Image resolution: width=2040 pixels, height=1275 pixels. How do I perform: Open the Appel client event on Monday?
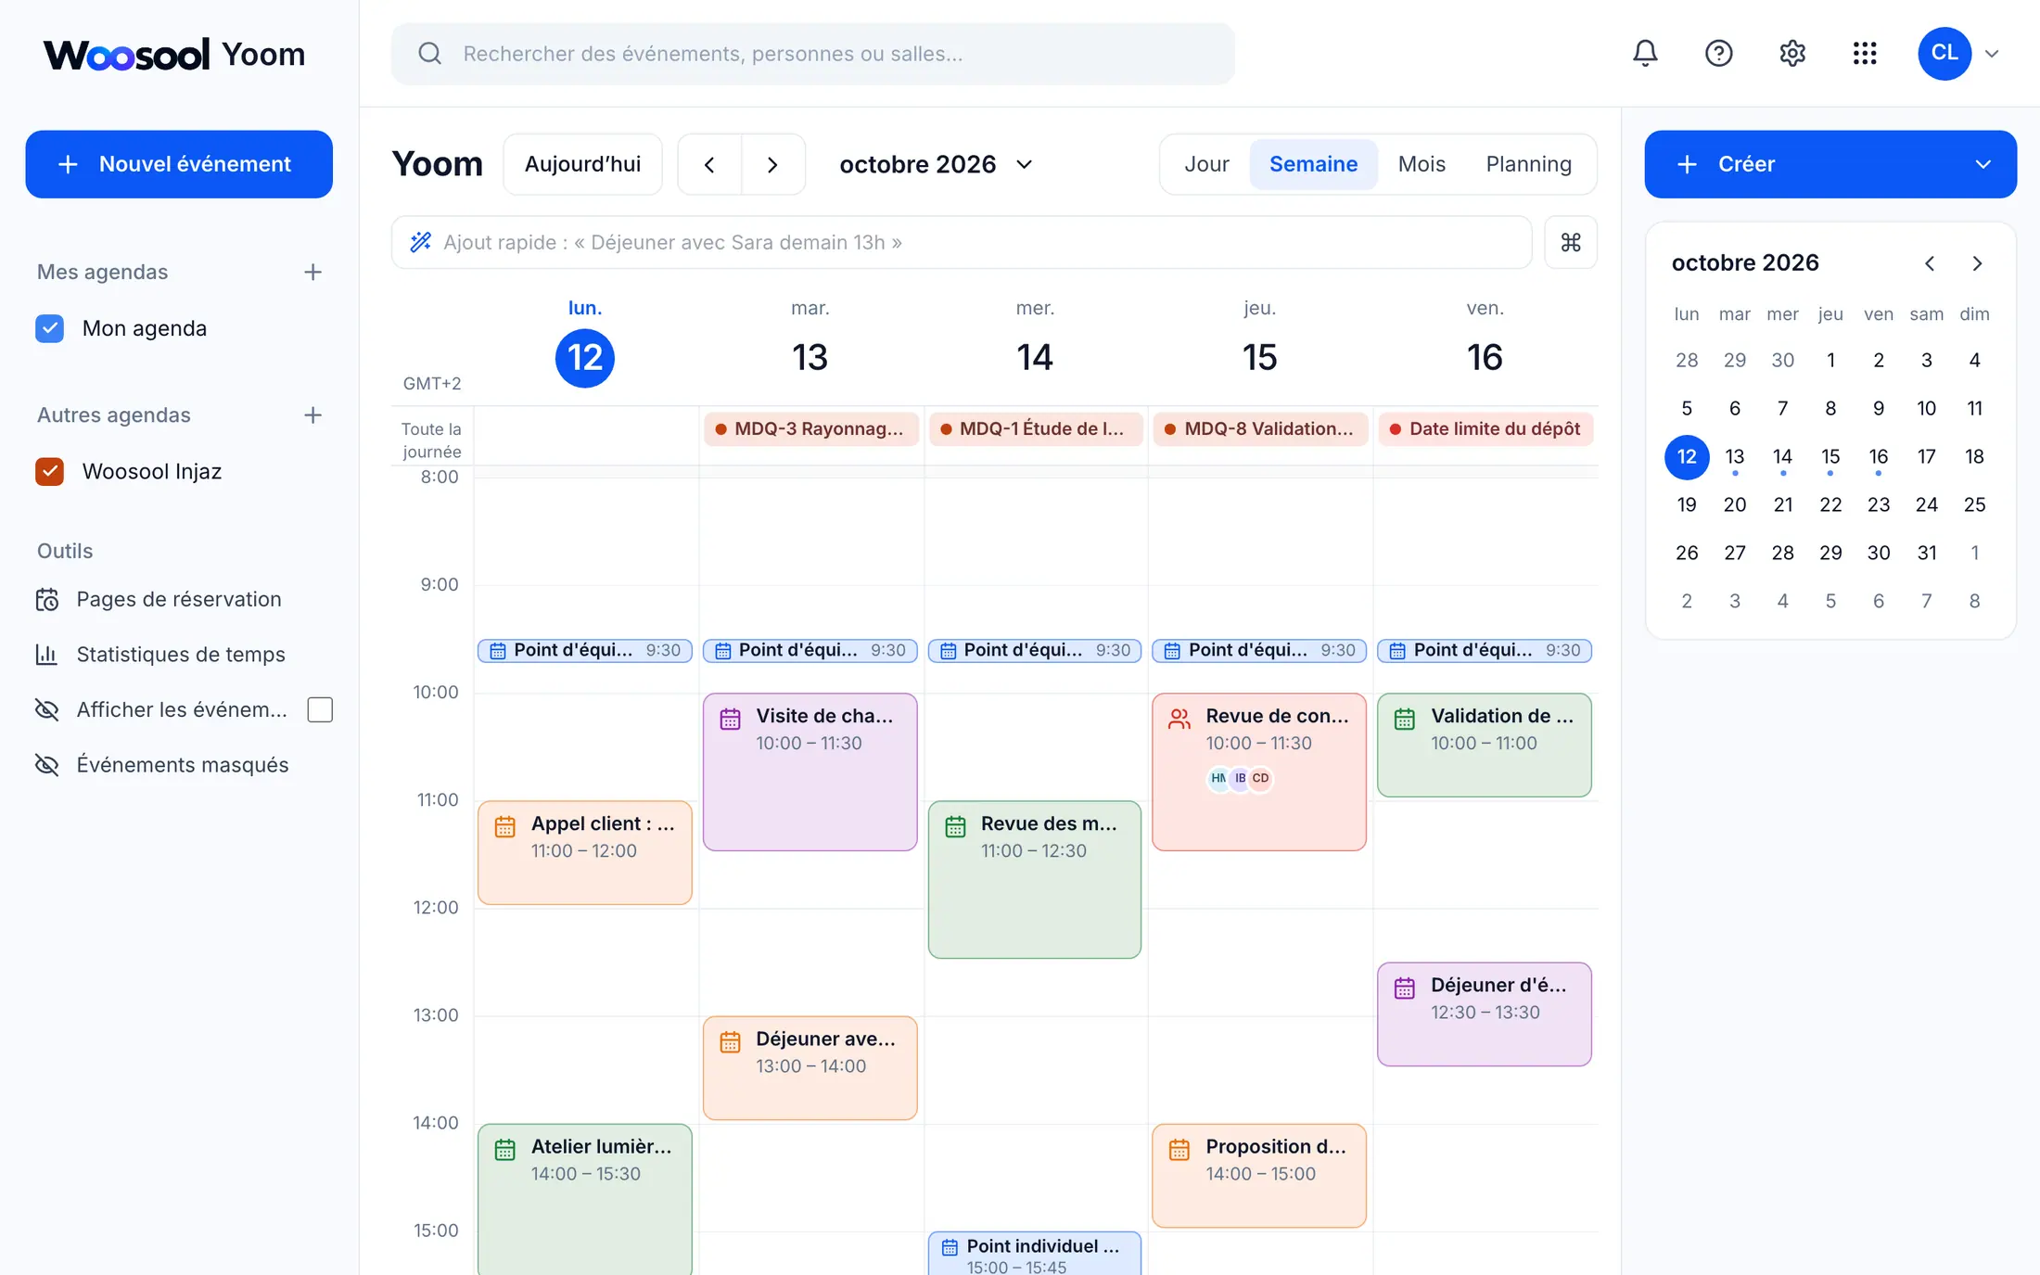[x=585, y=852]
